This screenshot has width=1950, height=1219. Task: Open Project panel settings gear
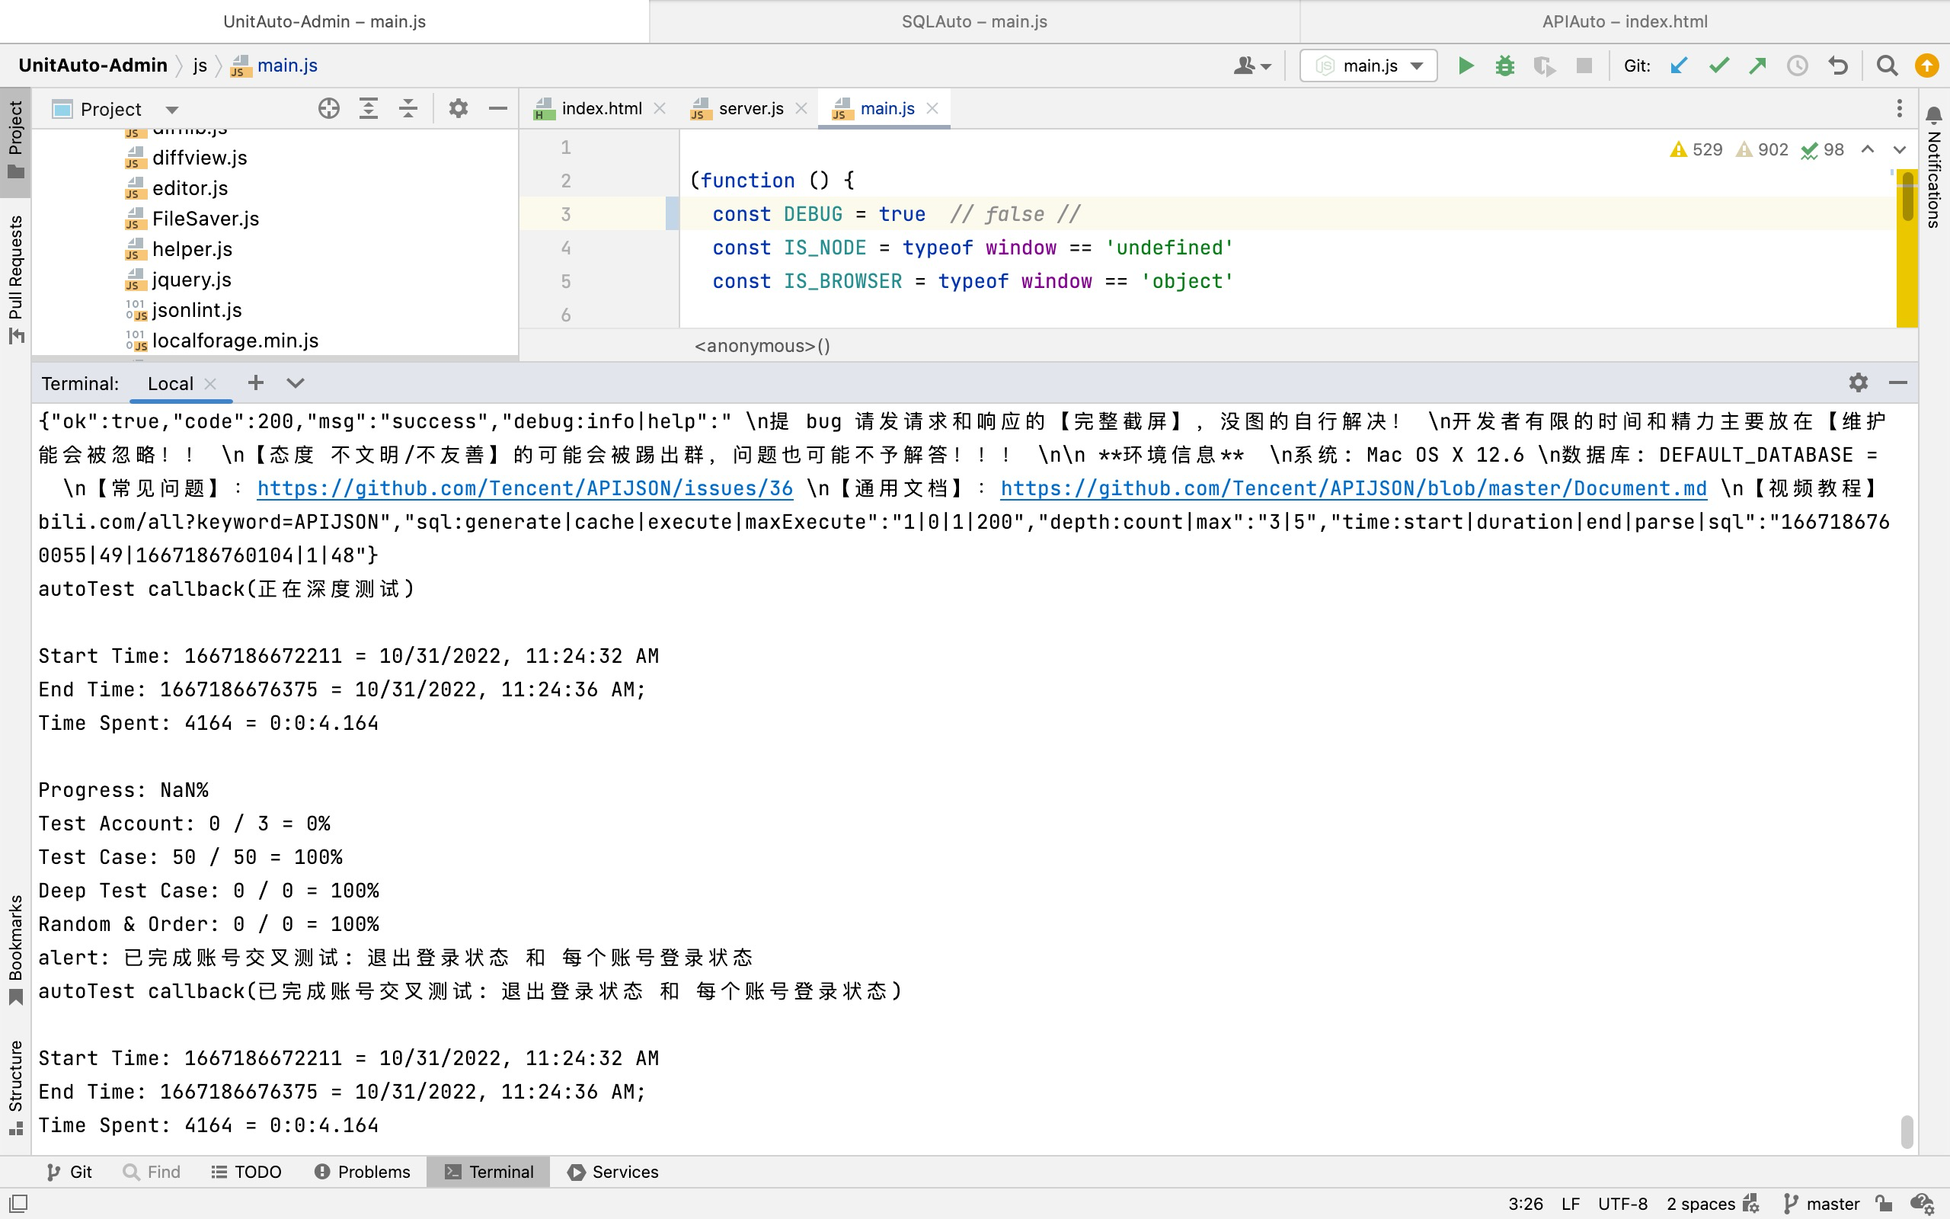pyautogui.click(x=459, y=108)
